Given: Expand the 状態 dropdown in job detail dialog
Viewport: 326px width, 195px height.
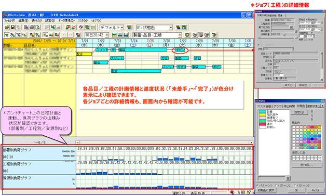Looking at the screenshot, I should (292, 49).
